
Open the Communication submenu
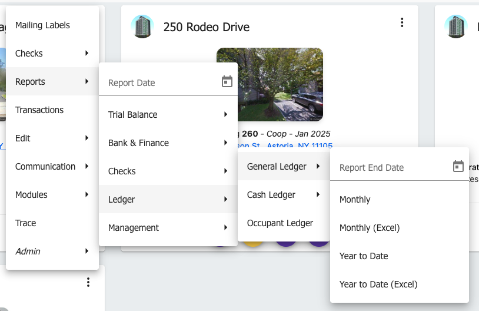(x=52, y=166)
